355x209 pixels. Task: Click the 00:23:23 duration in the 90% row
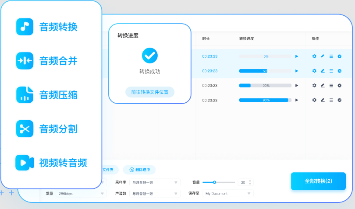[210, 100]
